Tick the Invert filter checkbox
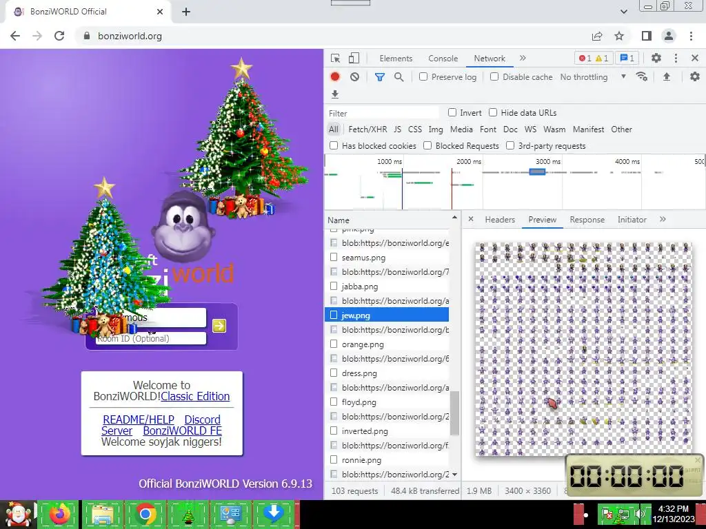Screen dimensions: 706x529 click(x=452, y=112)
